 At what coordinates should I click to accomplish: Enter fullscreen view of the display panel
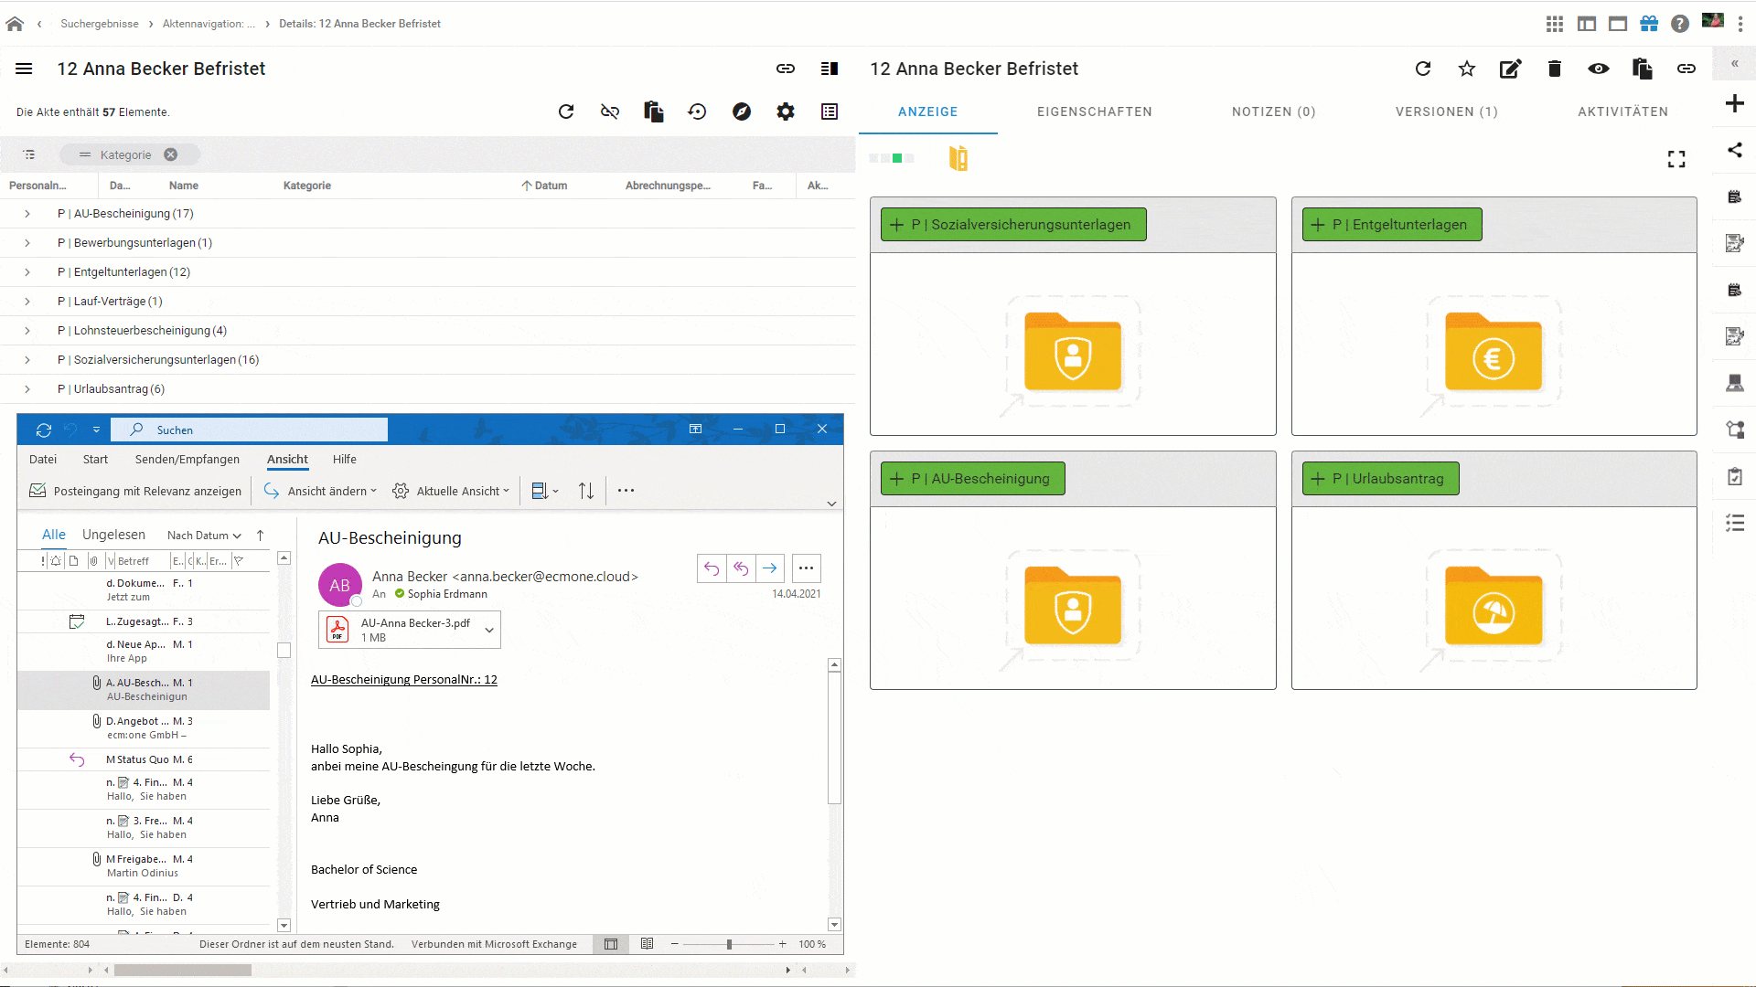click(1676, 159)
